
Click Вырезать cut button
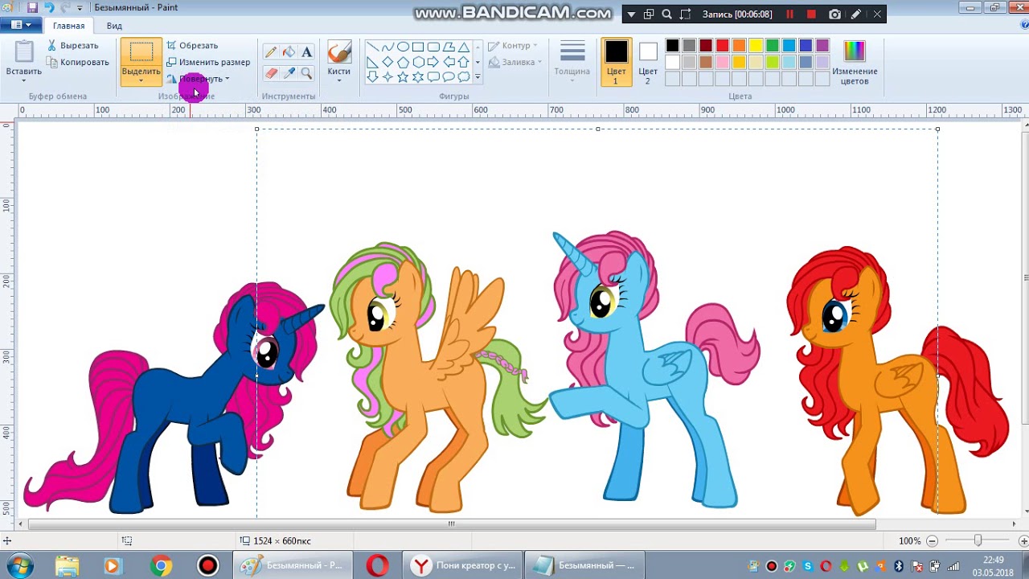coord(72,45)
